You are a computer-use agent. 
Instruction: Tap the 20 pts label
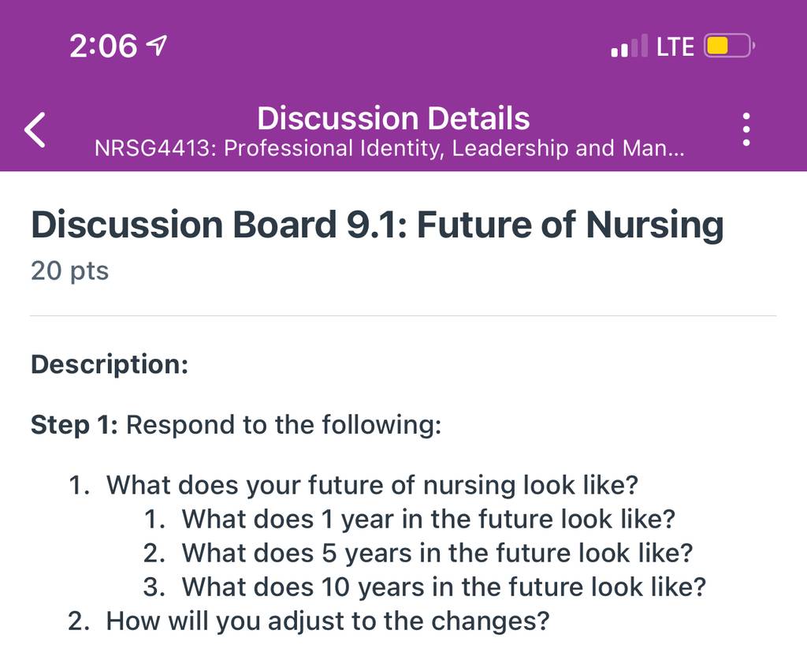pos(69,270)
